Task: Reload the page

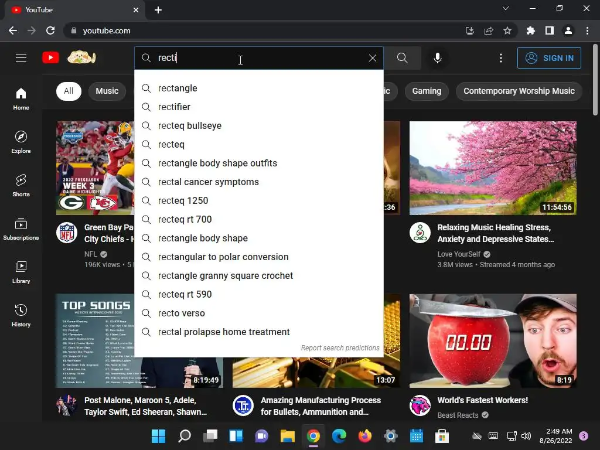Action: pyautogui.click(x=50, y=30)
